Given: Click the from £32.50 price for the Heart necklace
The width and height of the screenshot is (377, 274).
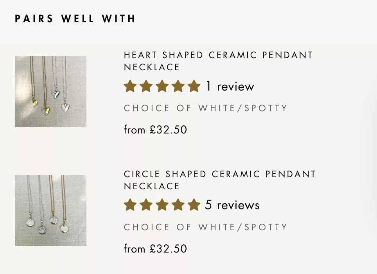Looking at the screenshot, I should 155,130.
